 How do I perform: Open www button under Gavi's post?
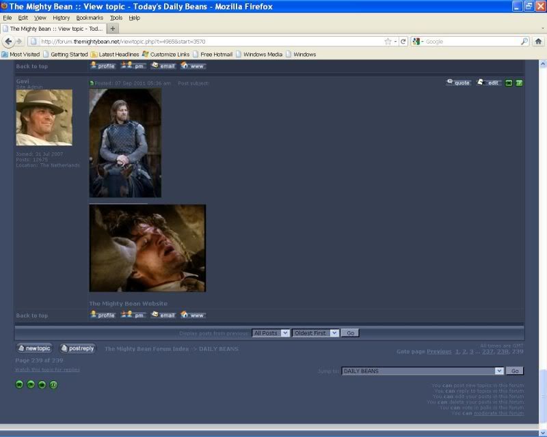click(x=194, y=315)
